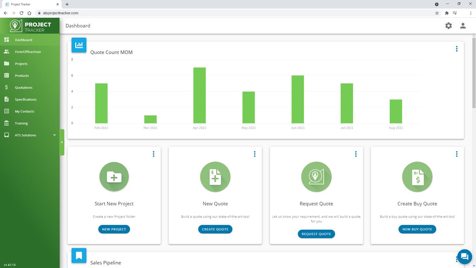Click the ATS Solutions inbox icon
Image resolution: width=476 pixels, height=268 pixels.
[x=6, y=135]
